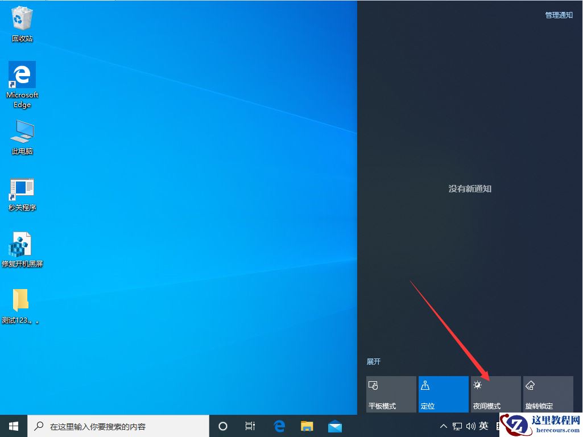
Task: Open File Explorer from the taskbar
Action: pyautogui.click(x=307, y=426)
